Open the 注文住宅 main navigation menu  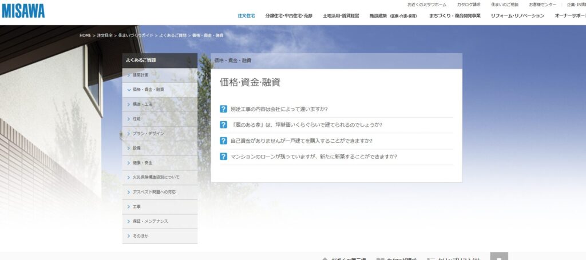(246, 16)
